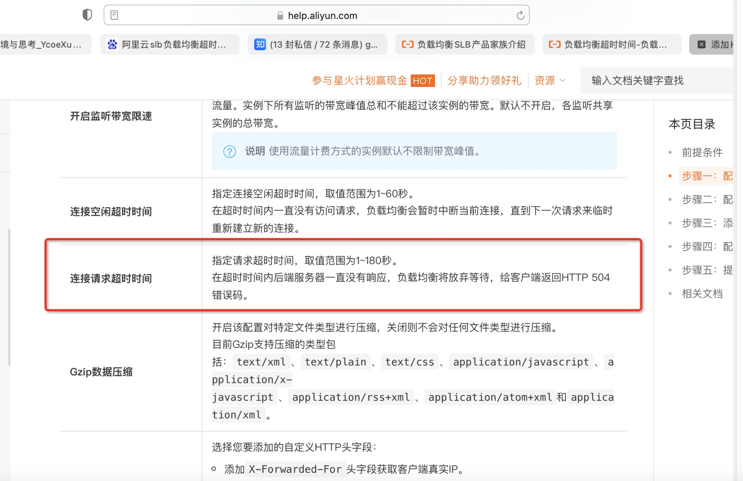Click the Reader view page icon
Viewport: 743px width, 481px height.
point(114,15)
